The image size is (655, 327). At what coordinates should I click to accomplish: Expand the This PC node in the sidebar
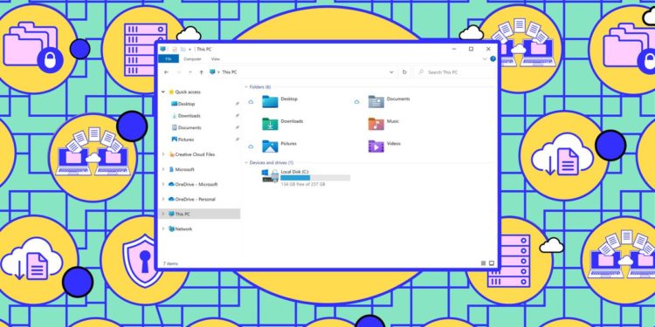[x=163, y=214]
